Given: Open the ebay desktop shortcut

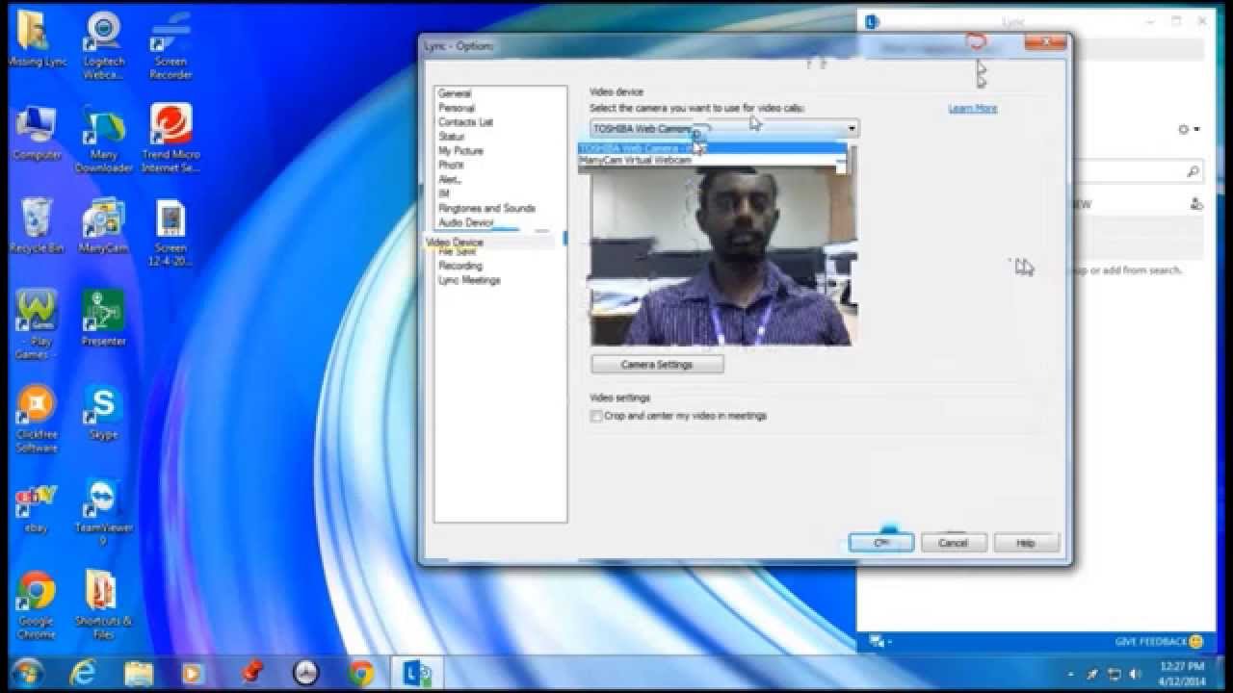Looking at the screenshot, I should click(x=37, y=508).
